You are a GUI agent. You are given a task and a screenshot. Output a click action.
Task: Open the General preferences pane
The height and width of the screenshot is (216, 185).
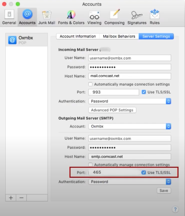click(9, 17)
